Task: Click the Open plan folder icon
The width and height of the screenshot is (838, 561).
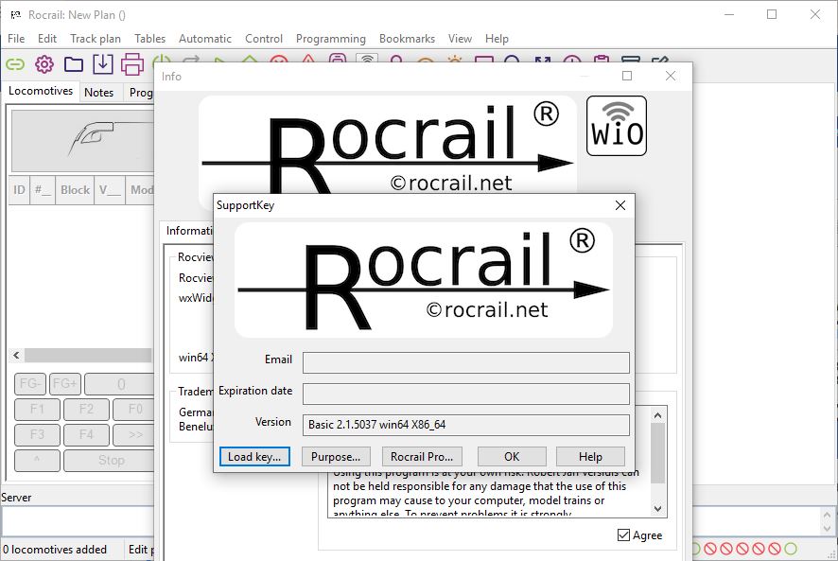Action: pos(74,64)
